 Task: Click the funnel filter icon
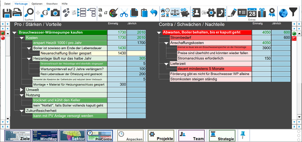(x=294, y=13)
